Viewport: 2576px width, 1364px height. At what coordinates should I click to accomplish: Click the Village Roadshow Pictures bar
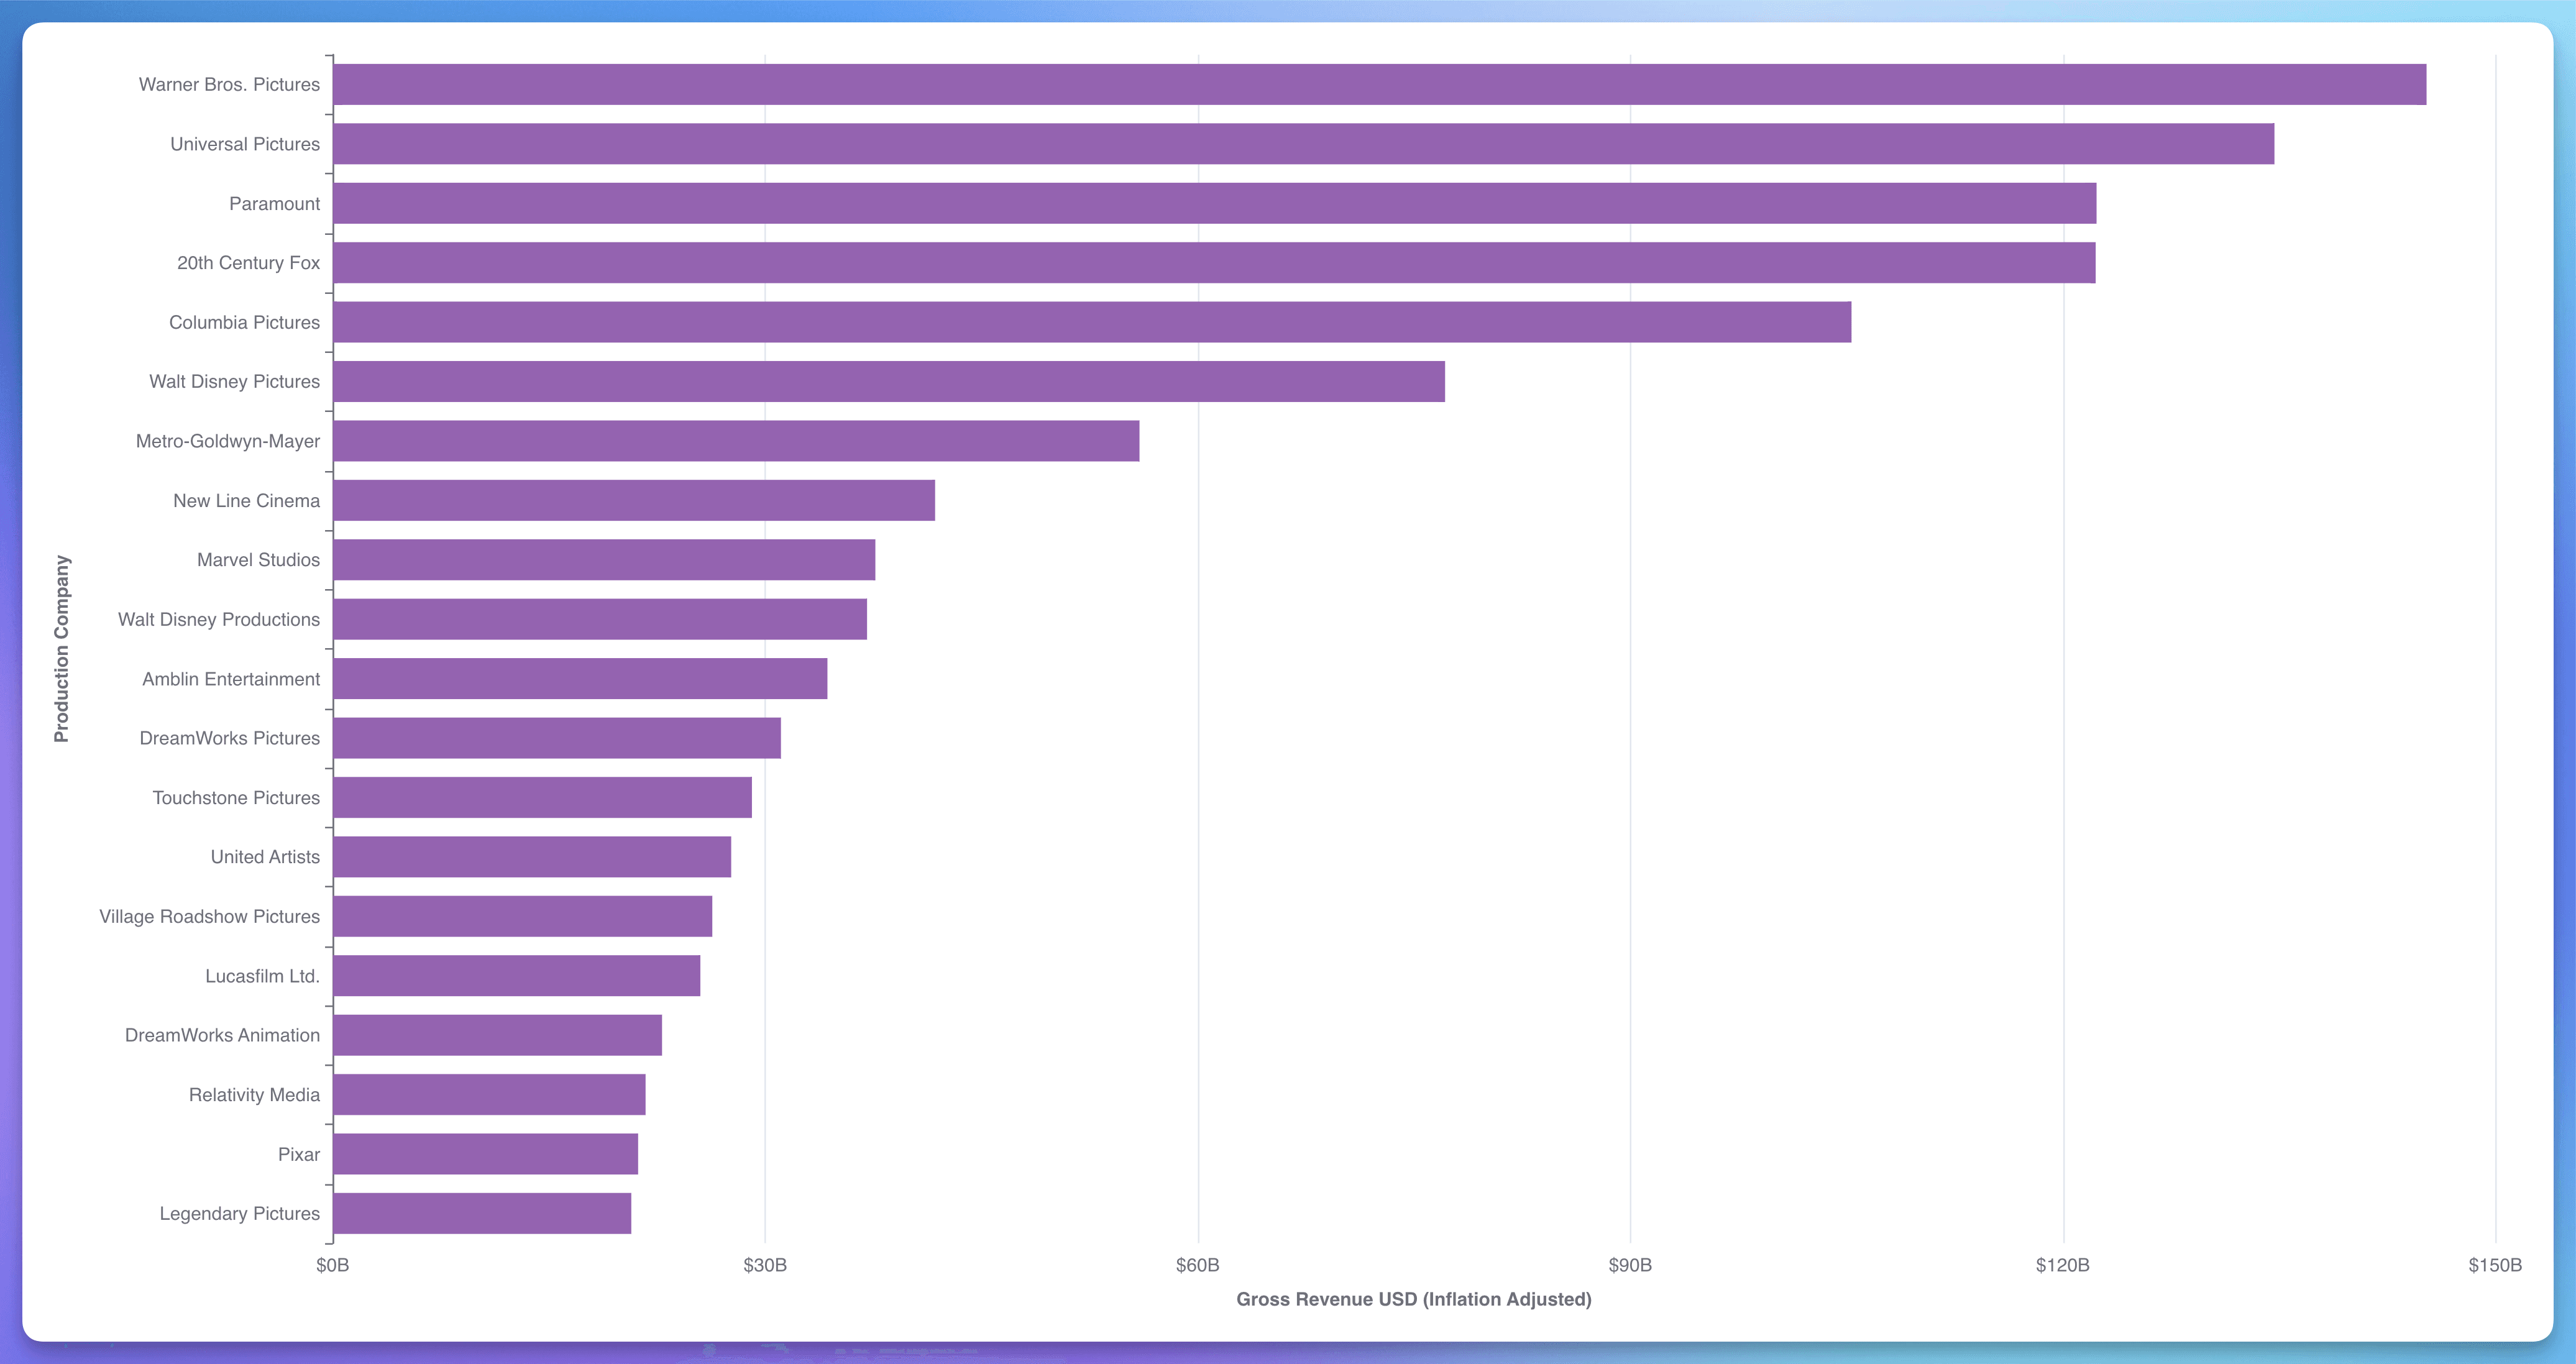point(523,916)
